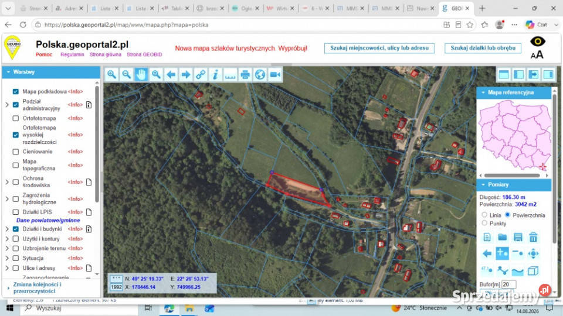The width and height of the screenshot is (563, 316).
Task: Toggle Mapa podkładowa layer checkbox
Action: click(x=15, y=91)
